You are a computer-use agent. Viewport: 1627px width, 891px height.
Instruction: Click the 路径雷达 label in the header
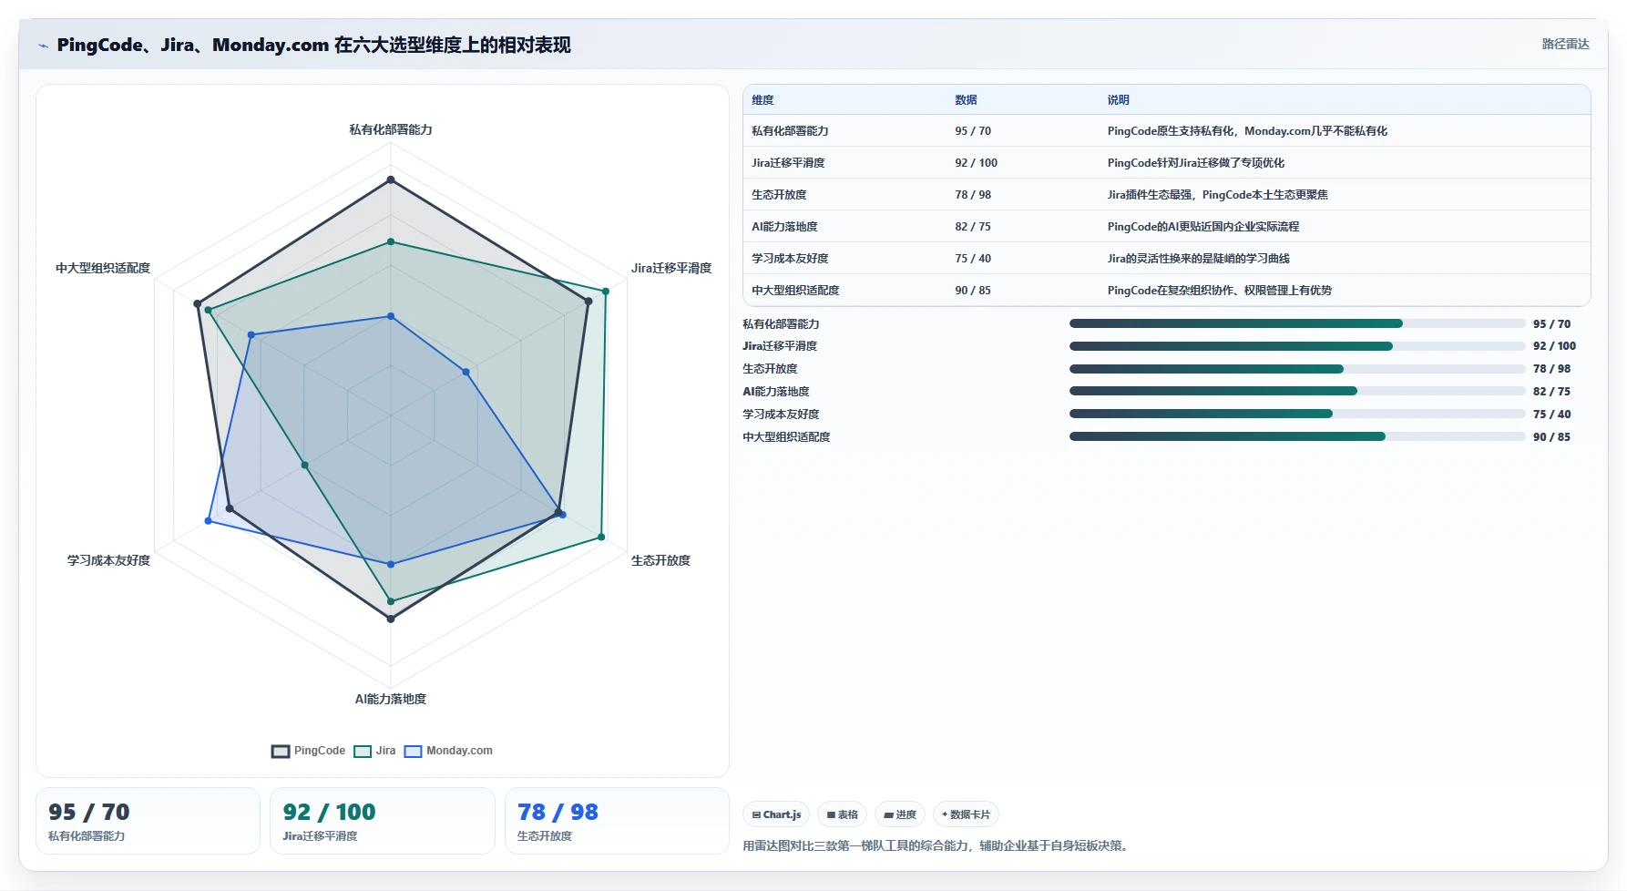pos(1565,44)
